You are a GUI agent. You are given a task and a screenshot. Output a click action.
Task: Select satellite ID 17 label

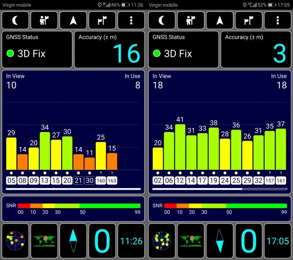click(x=202, y=180)
